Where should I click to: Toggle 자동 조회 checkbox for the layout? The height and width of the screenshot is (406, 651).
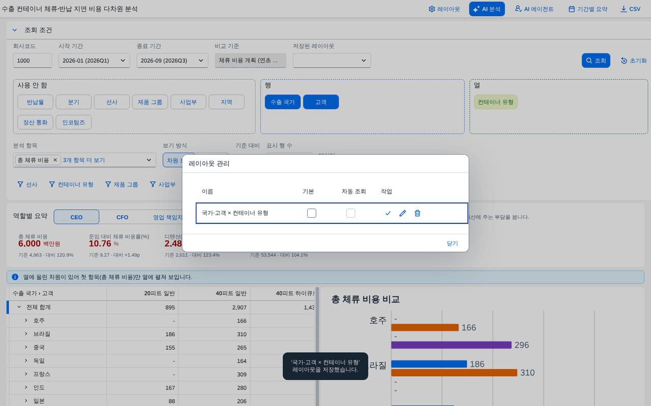[x=351, y=213]
